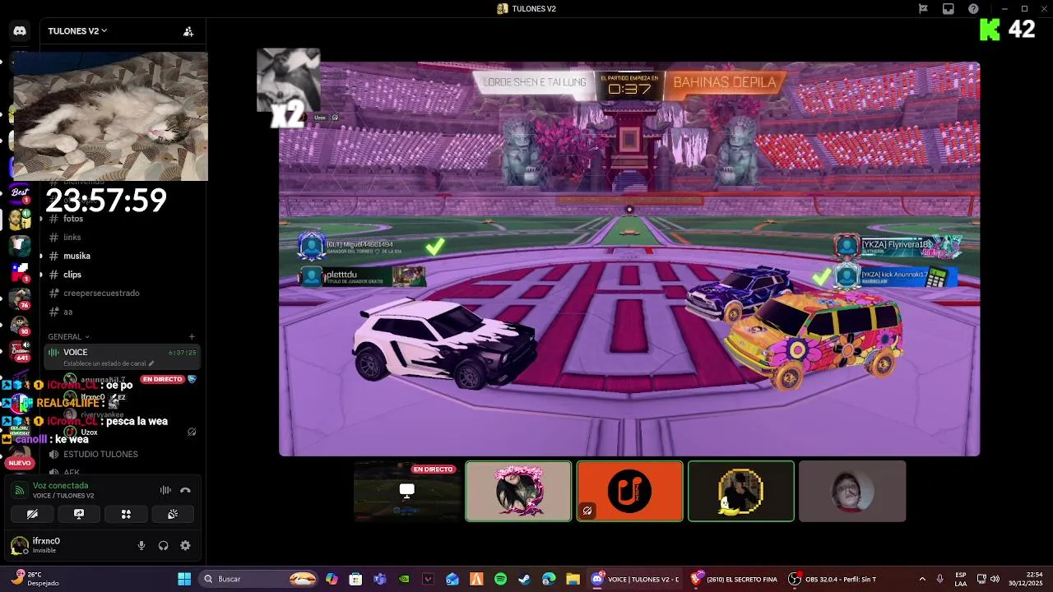Toggle deafen headphones next to ifrxnc0
This screenshot has height=592, width=1053.
(x=163, y=545)
